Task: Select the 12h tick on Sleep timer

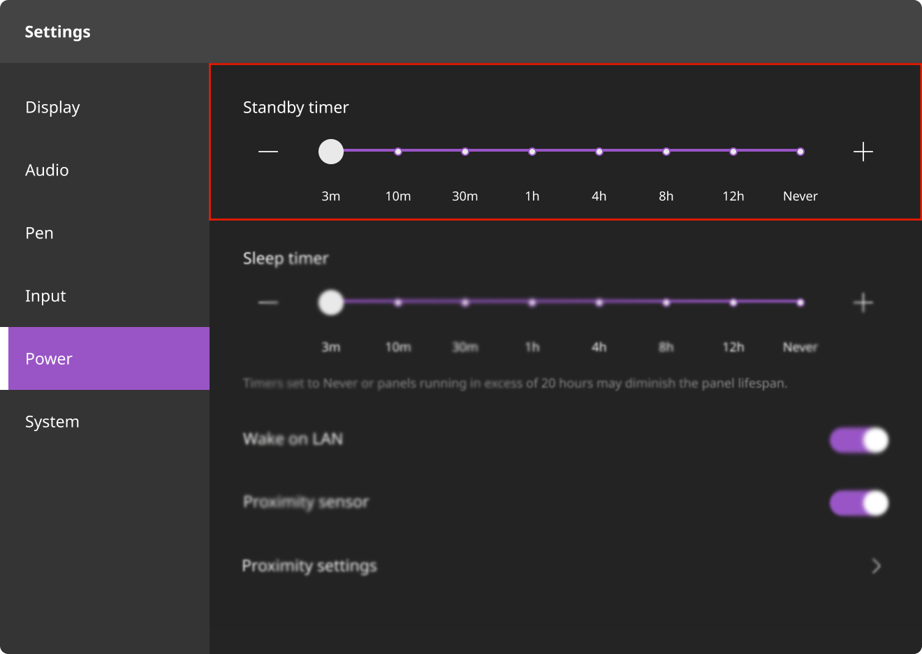Action: click(x=733, y=303)
